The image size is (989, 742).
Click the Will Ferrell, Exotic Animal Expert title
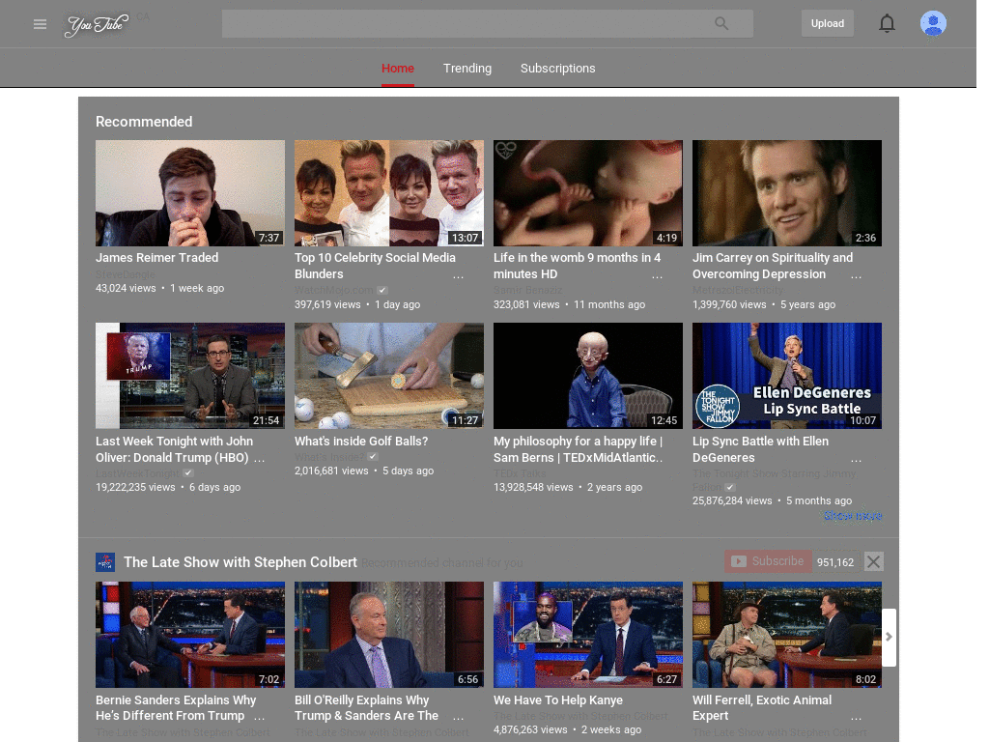pyautogui.click(x=762, y=708)
